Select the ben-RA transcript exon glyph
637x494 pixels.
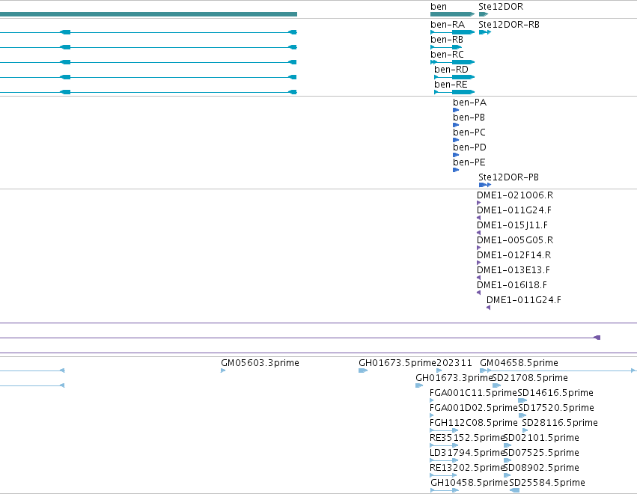(463, 32)
